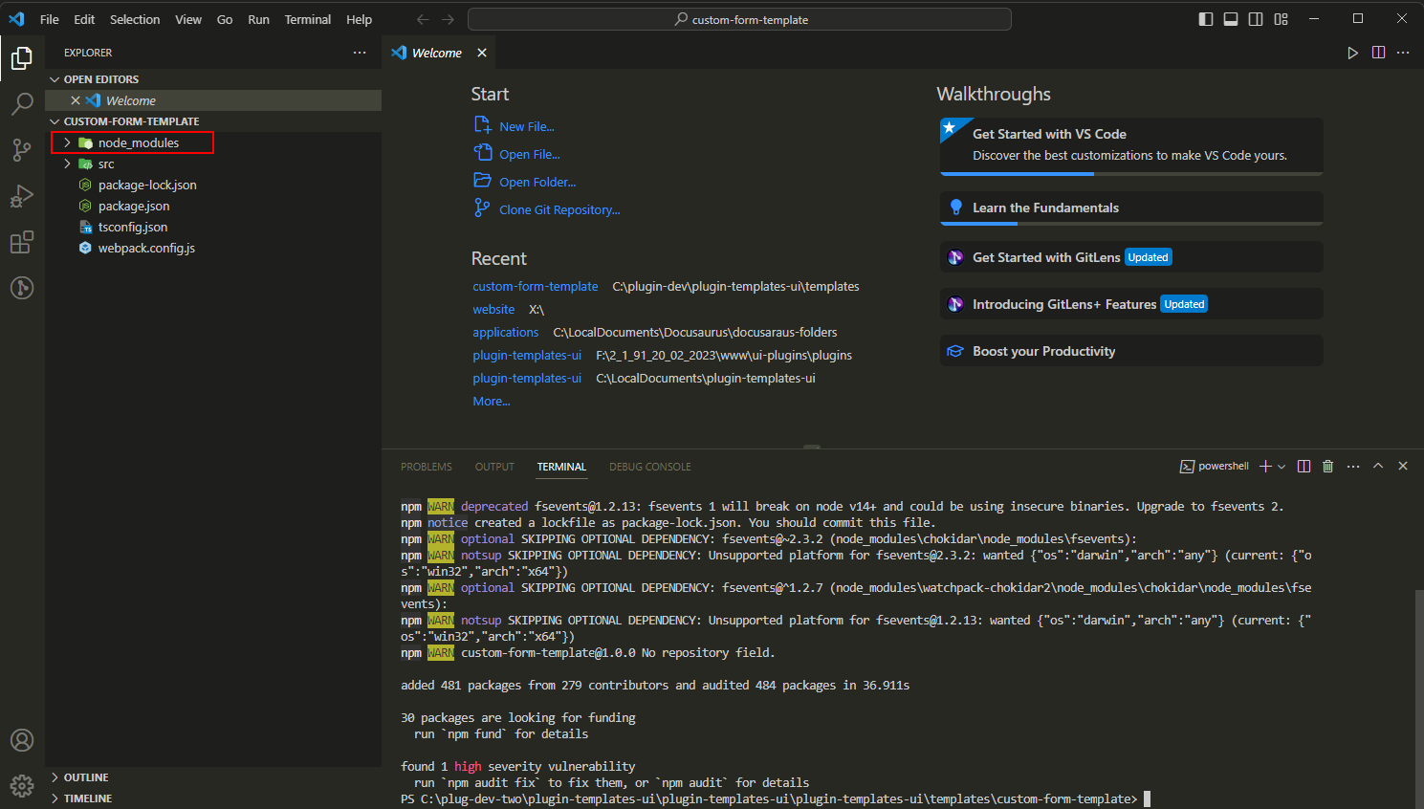Viewport: 1424px width, 809px height.
Task: Open recent custom-form-template project
Action: 536,286
